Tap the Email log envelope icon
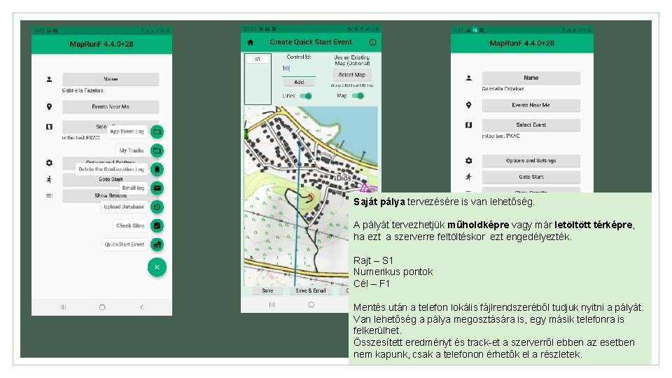 click(x=157, y=188)
